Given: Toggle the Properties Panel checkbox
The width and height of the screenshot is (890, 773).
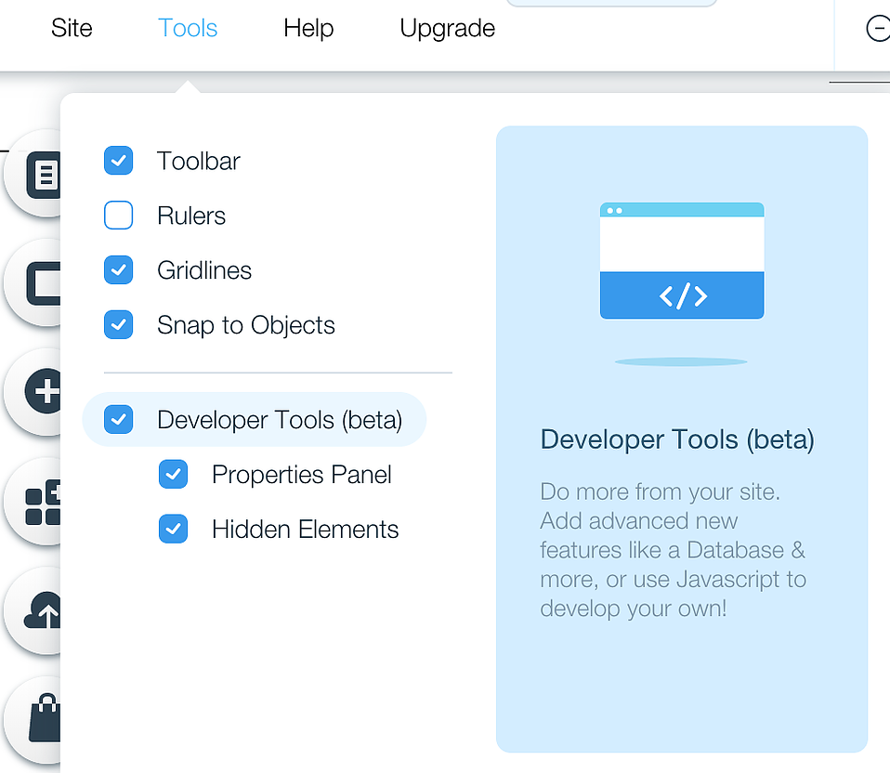Looking at the screenshot, I should pos(173,474).
